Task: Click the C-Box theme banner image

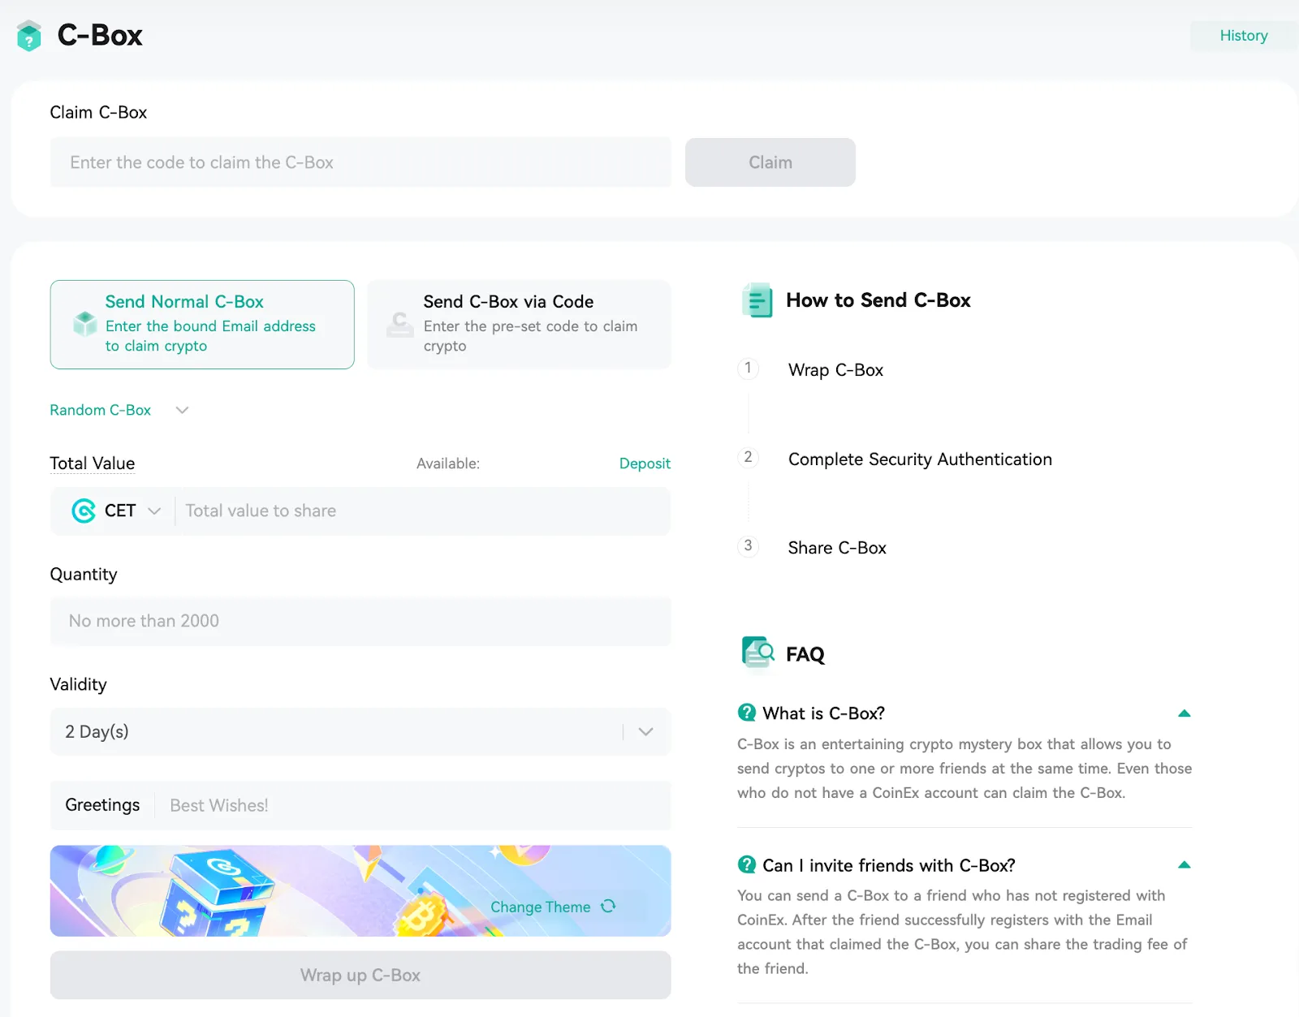Action: click(x=360, y=890)
